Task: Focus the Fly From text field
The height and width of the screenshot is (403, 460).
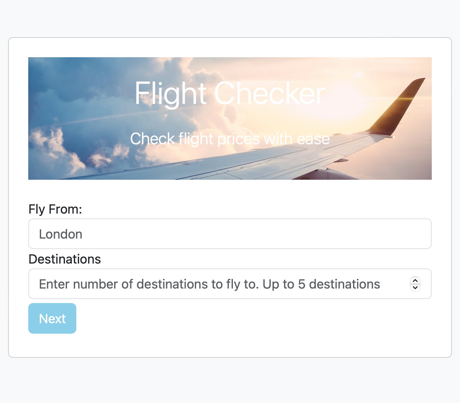Action: coord(230,234)
